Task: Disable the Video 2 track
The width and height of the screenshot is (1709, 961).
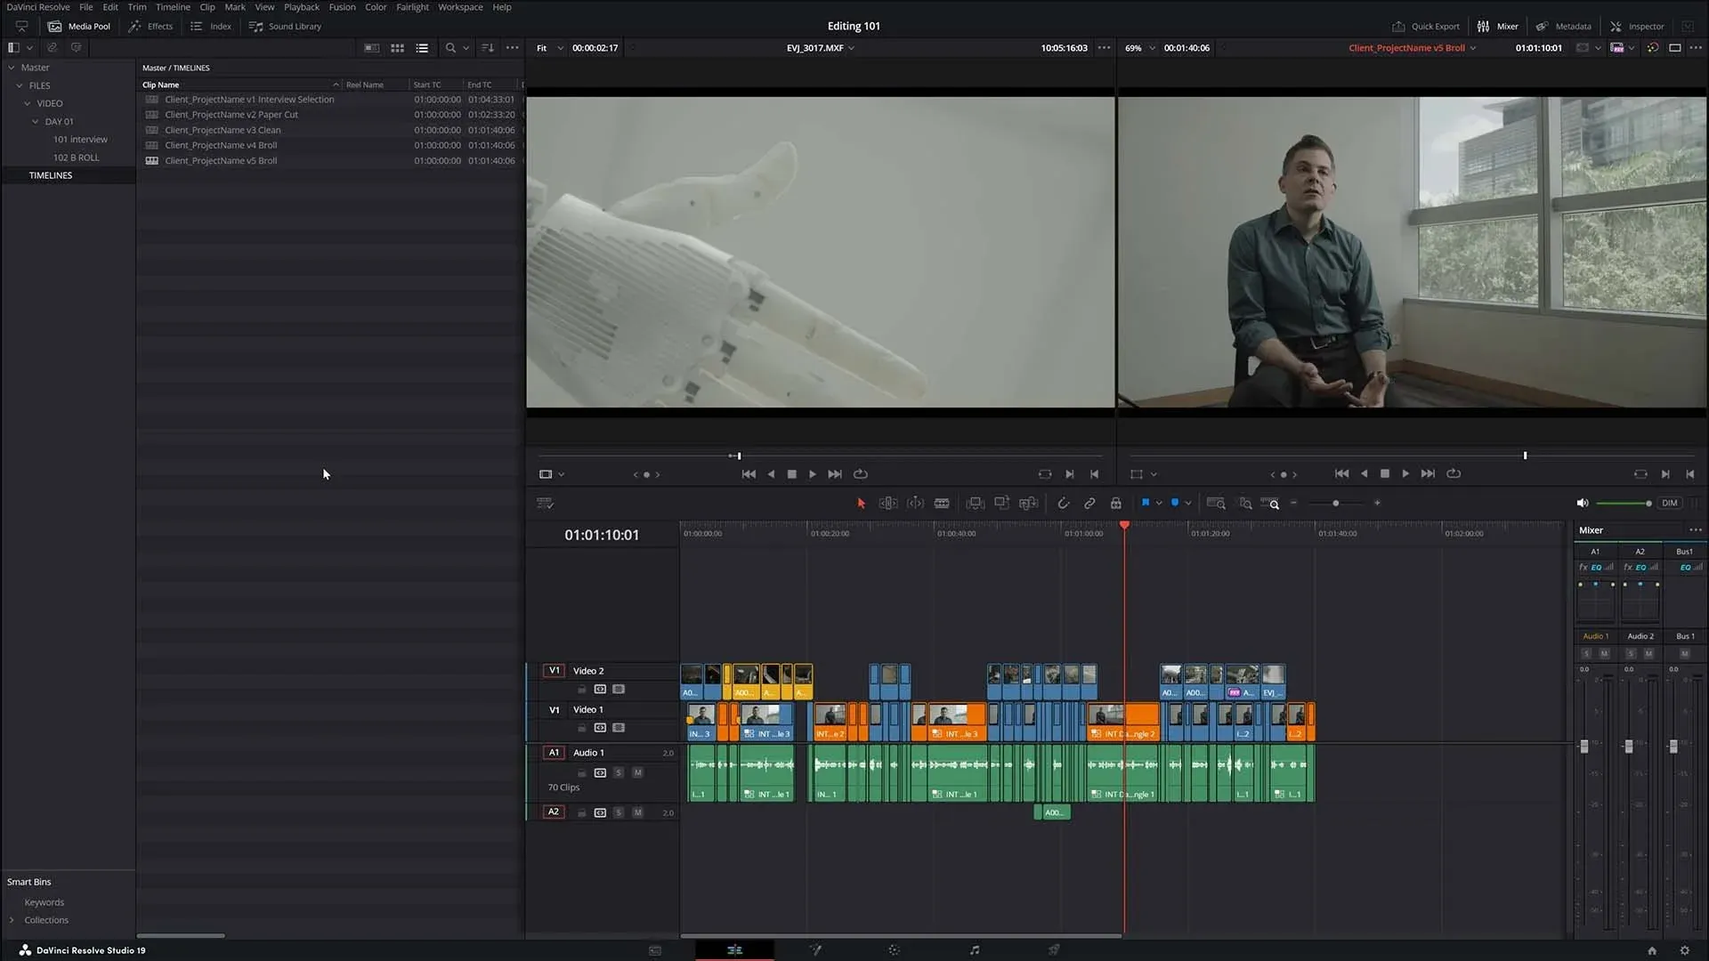Action: pos(619,690)
